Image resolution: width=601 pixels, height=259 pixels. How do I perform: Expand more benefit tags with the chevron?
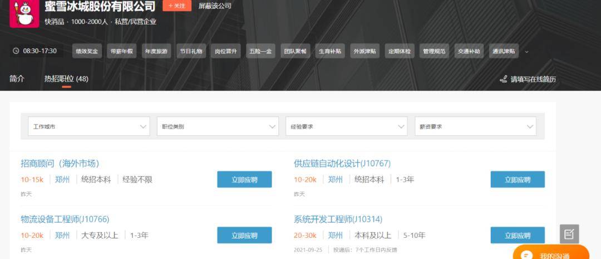526,51
